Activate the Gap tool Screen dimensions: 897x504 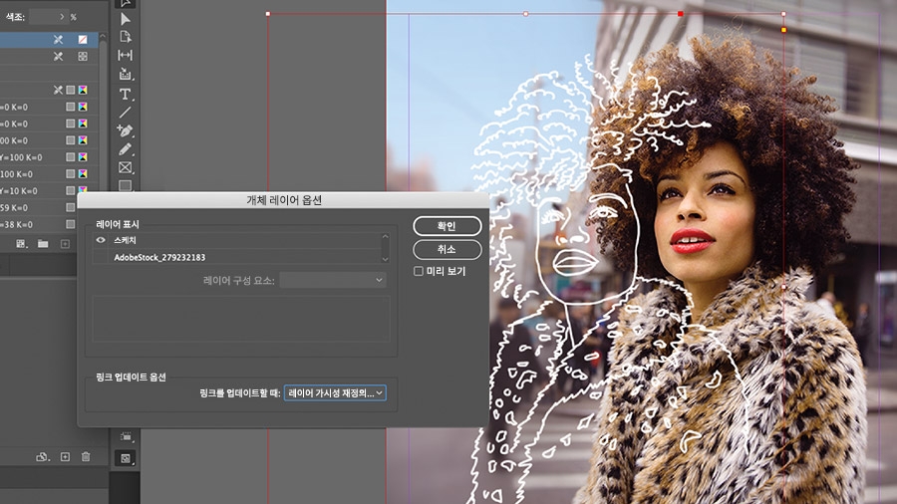click(x=125, y=55)
